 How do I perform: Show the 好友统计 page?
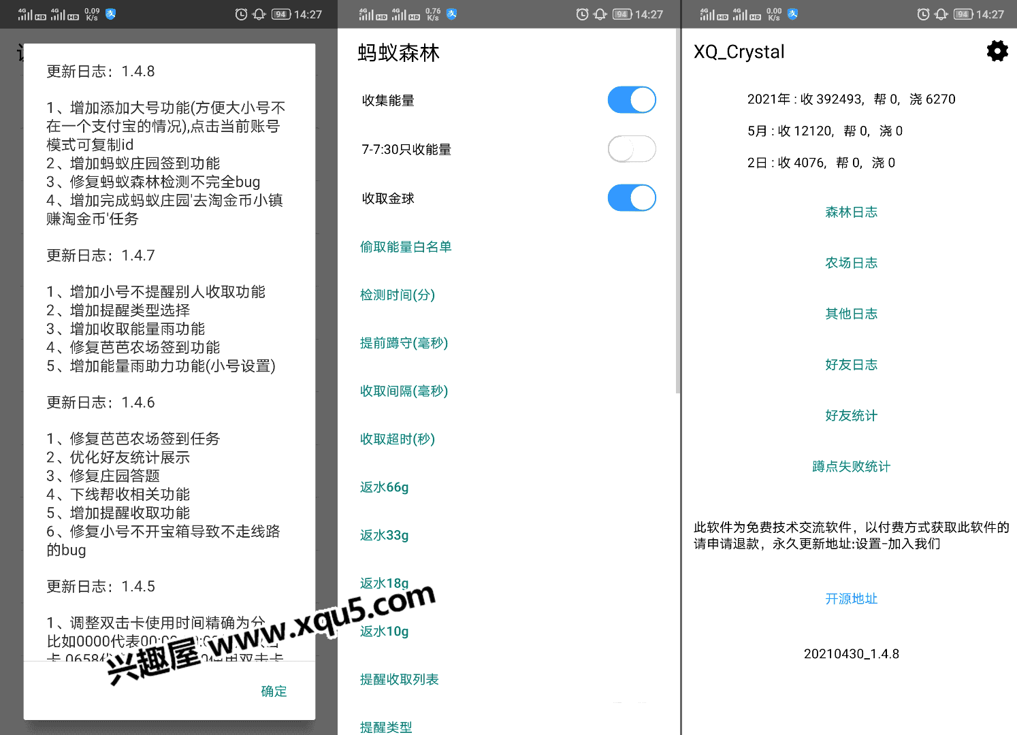(x=851, y=416)
